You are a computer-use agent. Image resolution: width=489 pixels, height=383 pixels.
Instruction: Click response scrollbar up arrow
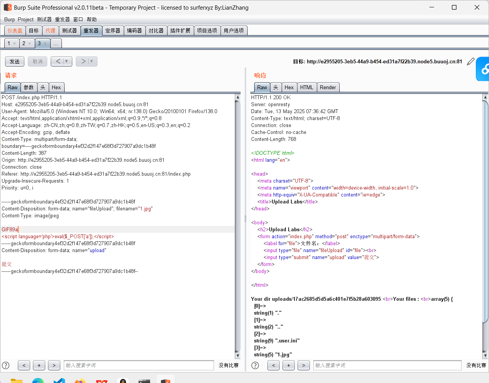point(485,97)
